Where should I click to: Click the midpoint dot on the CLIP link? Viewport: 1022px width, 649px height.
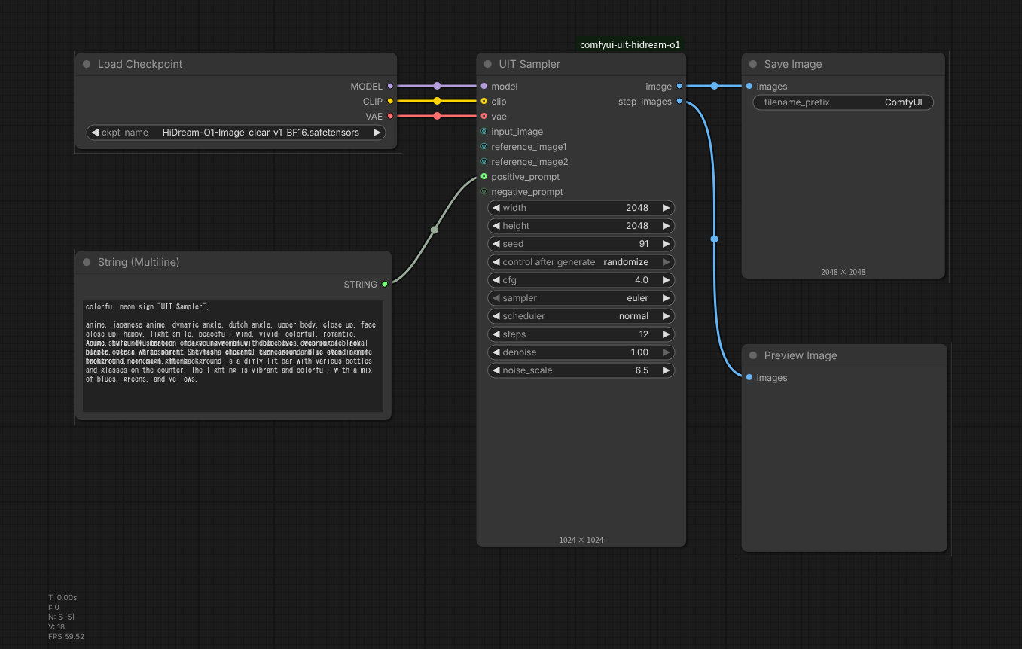click(437, 101)
